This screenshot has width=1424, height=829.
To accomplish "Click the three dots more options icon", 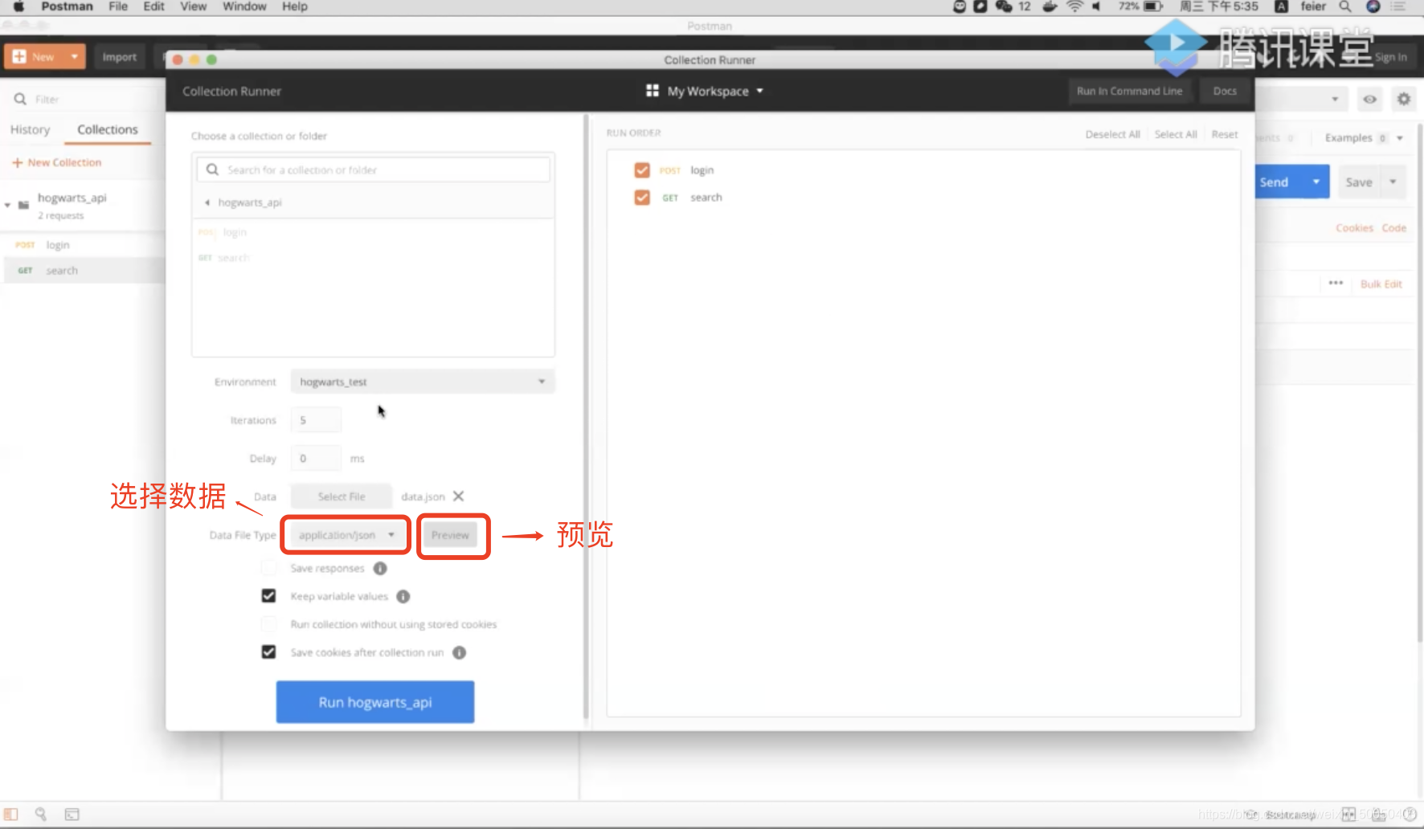I will tap(1336, 284).
